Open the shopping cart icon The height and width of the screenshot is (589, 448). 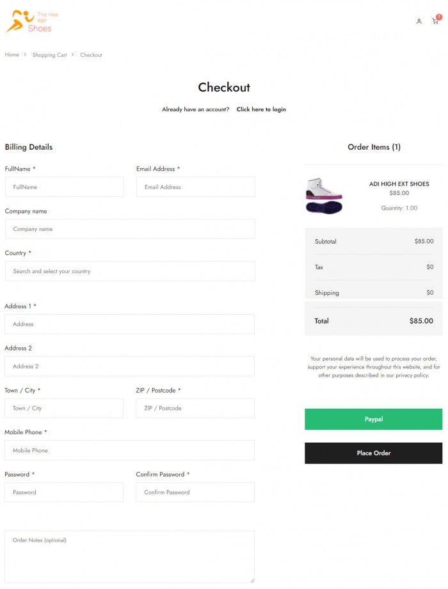[435, 21]
